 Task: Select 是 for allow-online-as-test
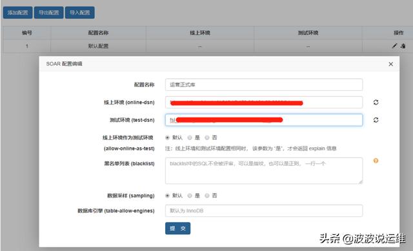click(x=190, y=137)
